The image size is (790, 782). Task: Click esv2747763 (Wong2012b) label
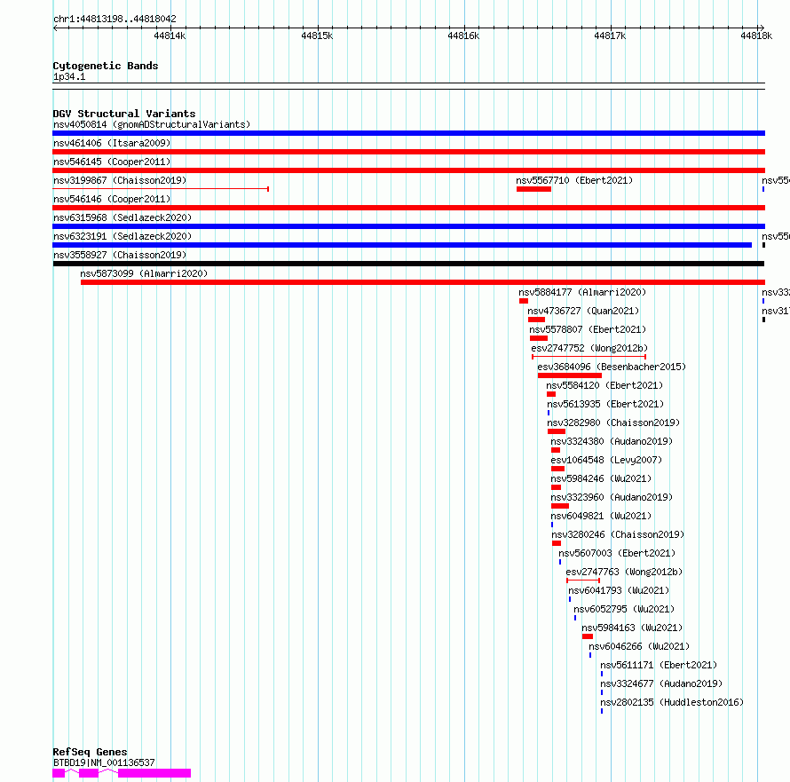[x=624, y=572]
